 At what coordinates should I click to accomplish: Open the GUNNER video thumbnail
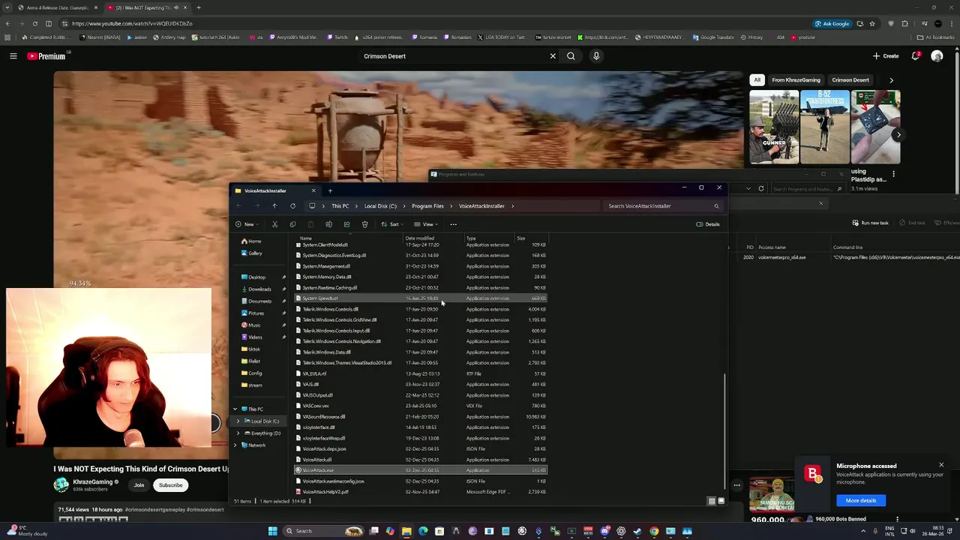(773, 127)
